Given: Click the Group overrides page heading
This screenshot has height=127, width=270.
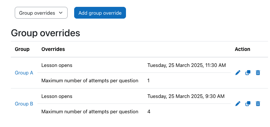Looking at the screenshot, I should click(46, 33).
